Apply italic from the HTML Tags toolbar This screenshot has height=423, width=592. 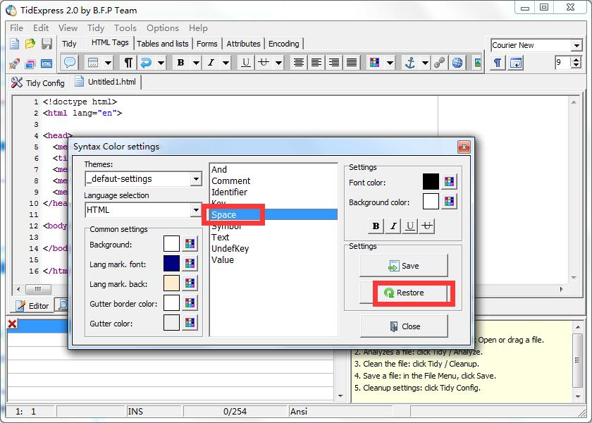coord(211,62)
